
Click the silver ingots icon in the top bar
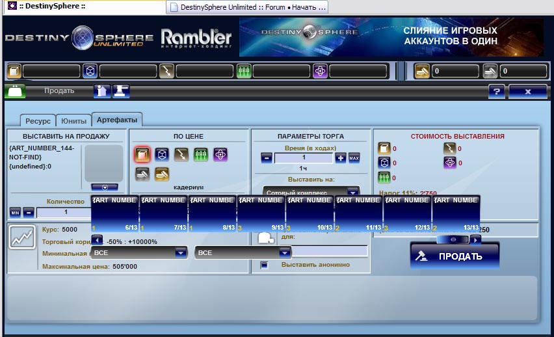pyautogui.click(x=490, y=71)
